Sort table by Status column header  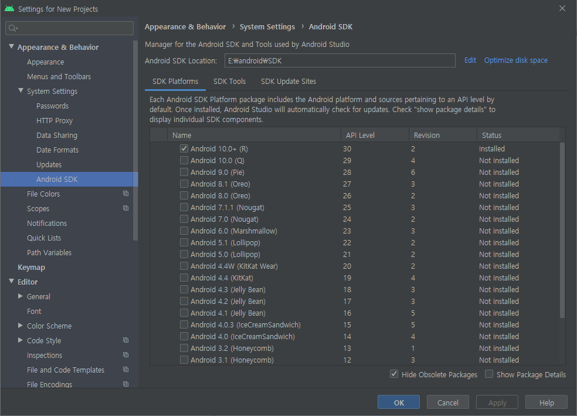pyautogui.click(x=518, y=135)
